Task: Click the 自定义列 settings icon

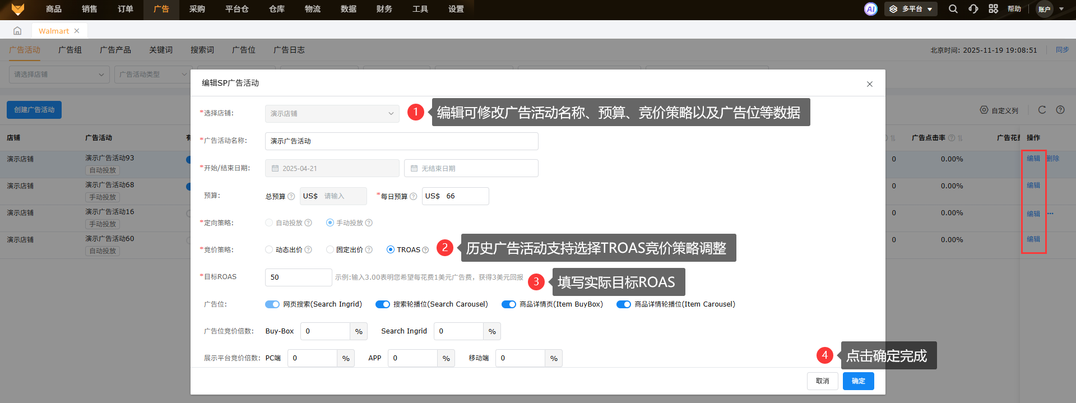Action: [984, 110]
